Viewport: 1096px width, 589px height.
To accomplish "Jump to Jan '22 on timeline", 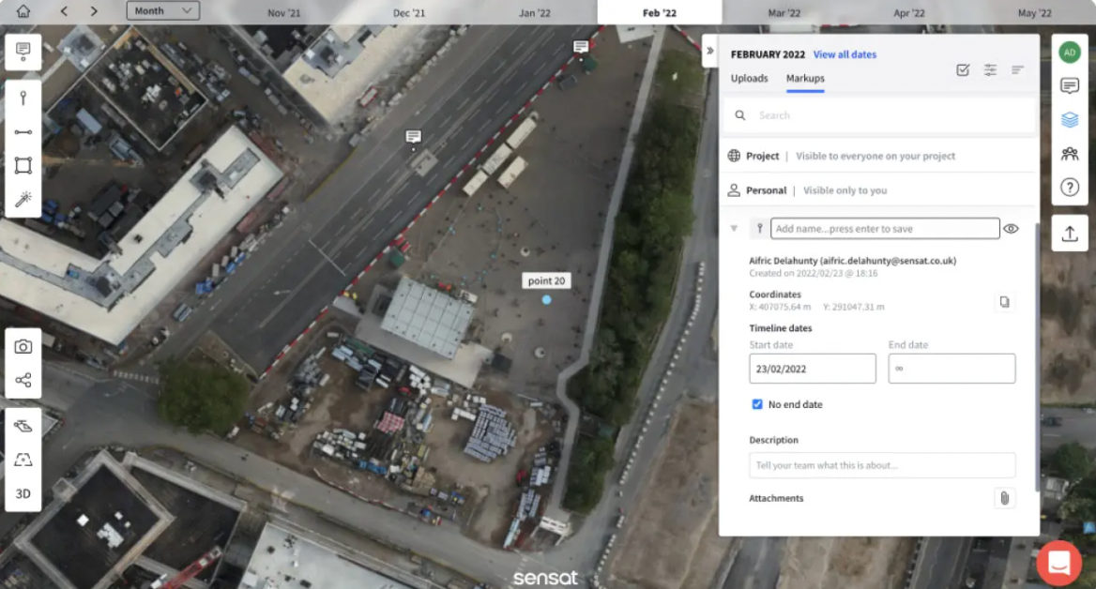I will pyautogui.click(x=535, y=12).
